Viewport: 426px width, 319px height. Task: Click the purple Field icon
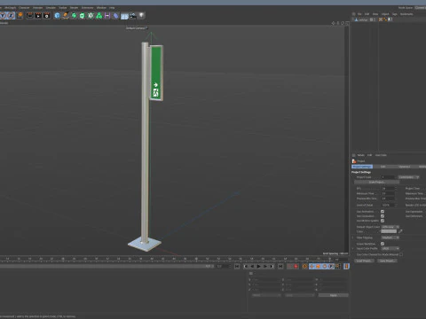coord(107,15)
